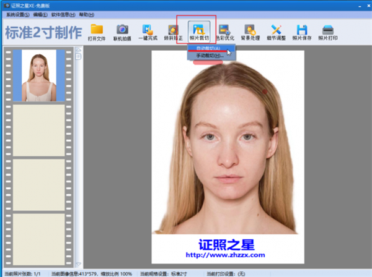
Task: Open the 打开文件 folder icon
Action: (x=97, y=32)
